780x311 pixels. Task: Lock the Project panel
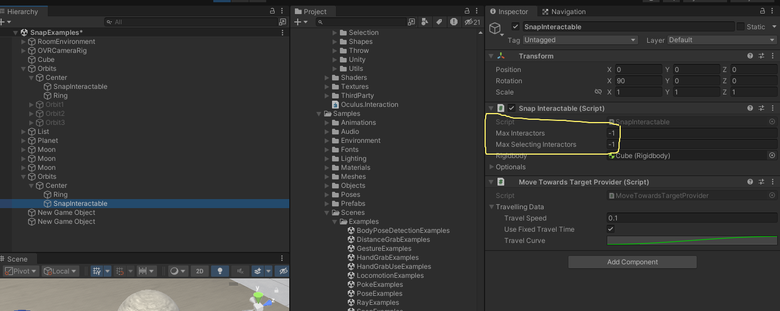click(467, 11)
